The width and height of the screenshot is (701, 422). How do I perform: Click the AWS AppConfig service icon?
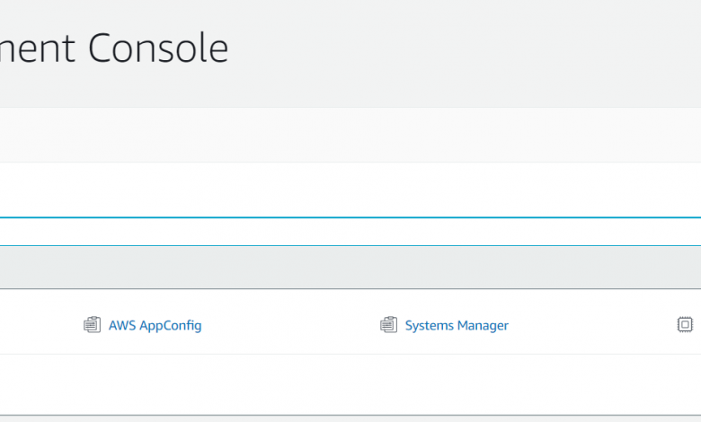click(x=92, y=325)
